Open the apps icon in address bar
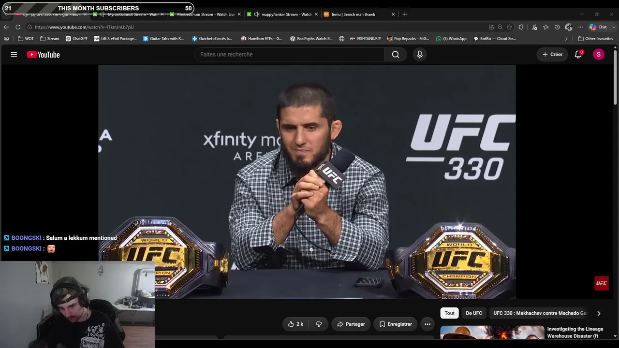619x348 pixels. pyautogui.click(x=491, y=27)
